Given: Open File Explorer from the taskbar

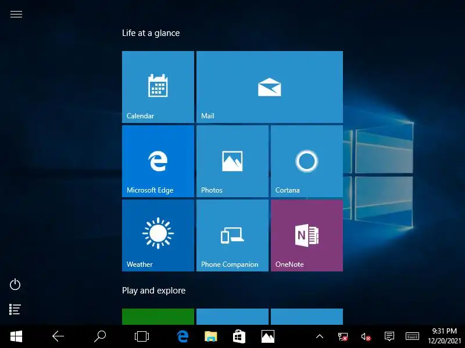Looking at the screenshot, I should (x=211, y=336).
